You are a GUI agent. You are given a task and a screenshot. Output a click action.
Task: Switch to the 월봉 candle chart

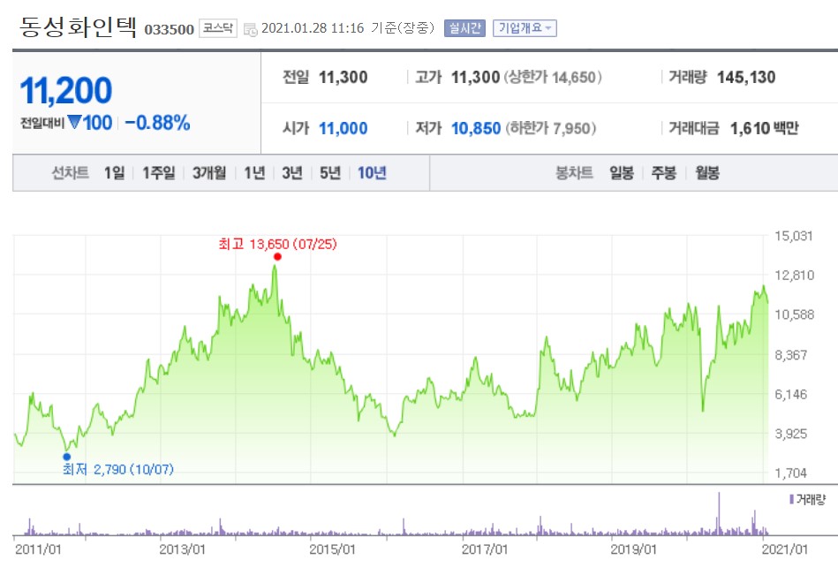(707, 172)
